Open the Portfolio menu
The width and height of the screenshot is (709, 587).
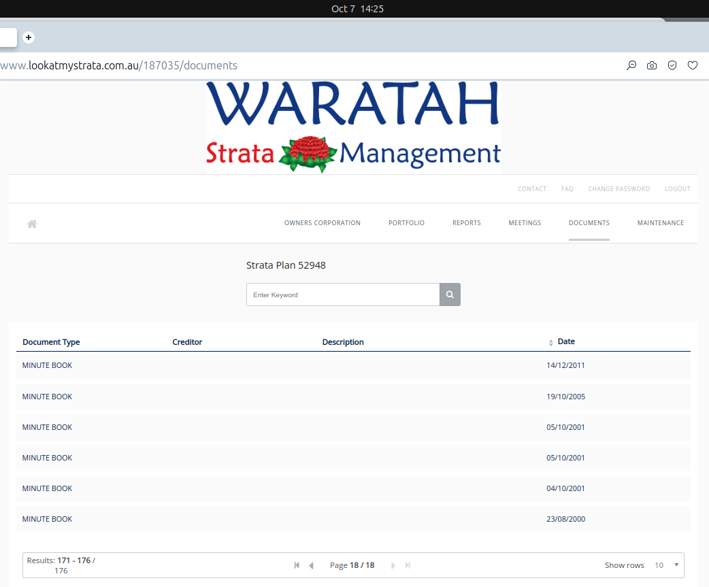tap(406, 223)
